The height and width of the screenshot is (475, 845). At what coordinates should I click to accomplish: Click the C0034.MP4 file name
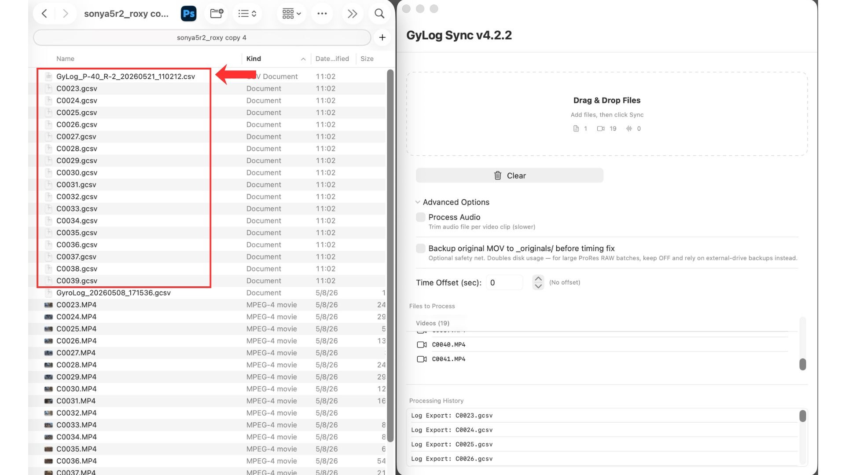pyautogui.click(x=76, y=437)
